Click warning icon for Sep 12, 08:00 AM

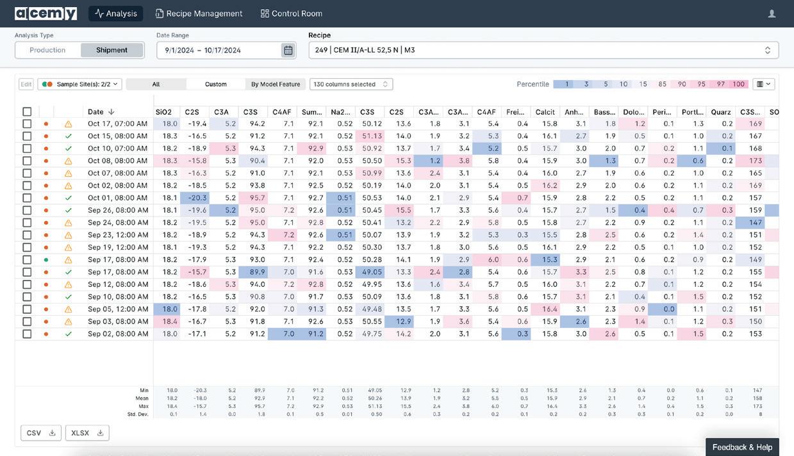point(69,284)
